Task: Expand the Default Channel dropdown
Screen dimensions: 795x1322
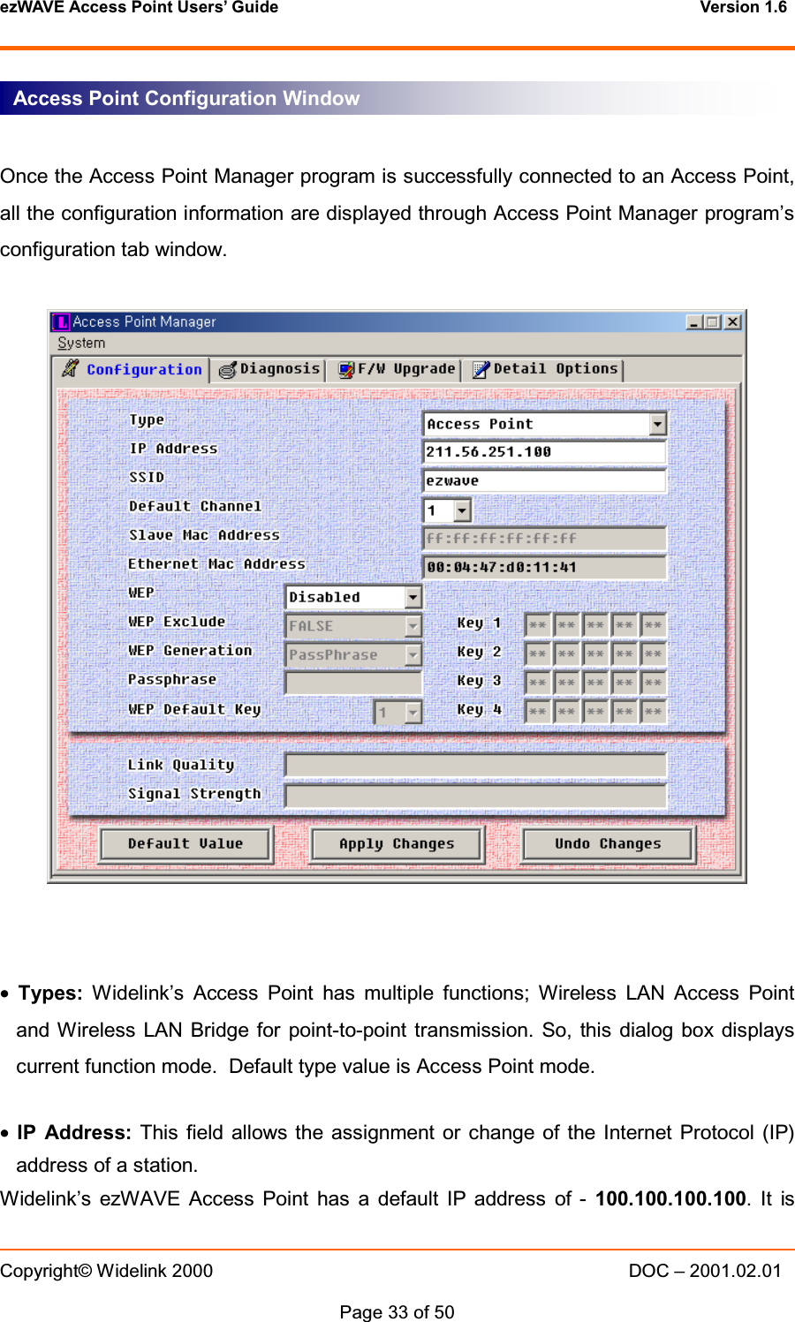Action: point(461,510)
